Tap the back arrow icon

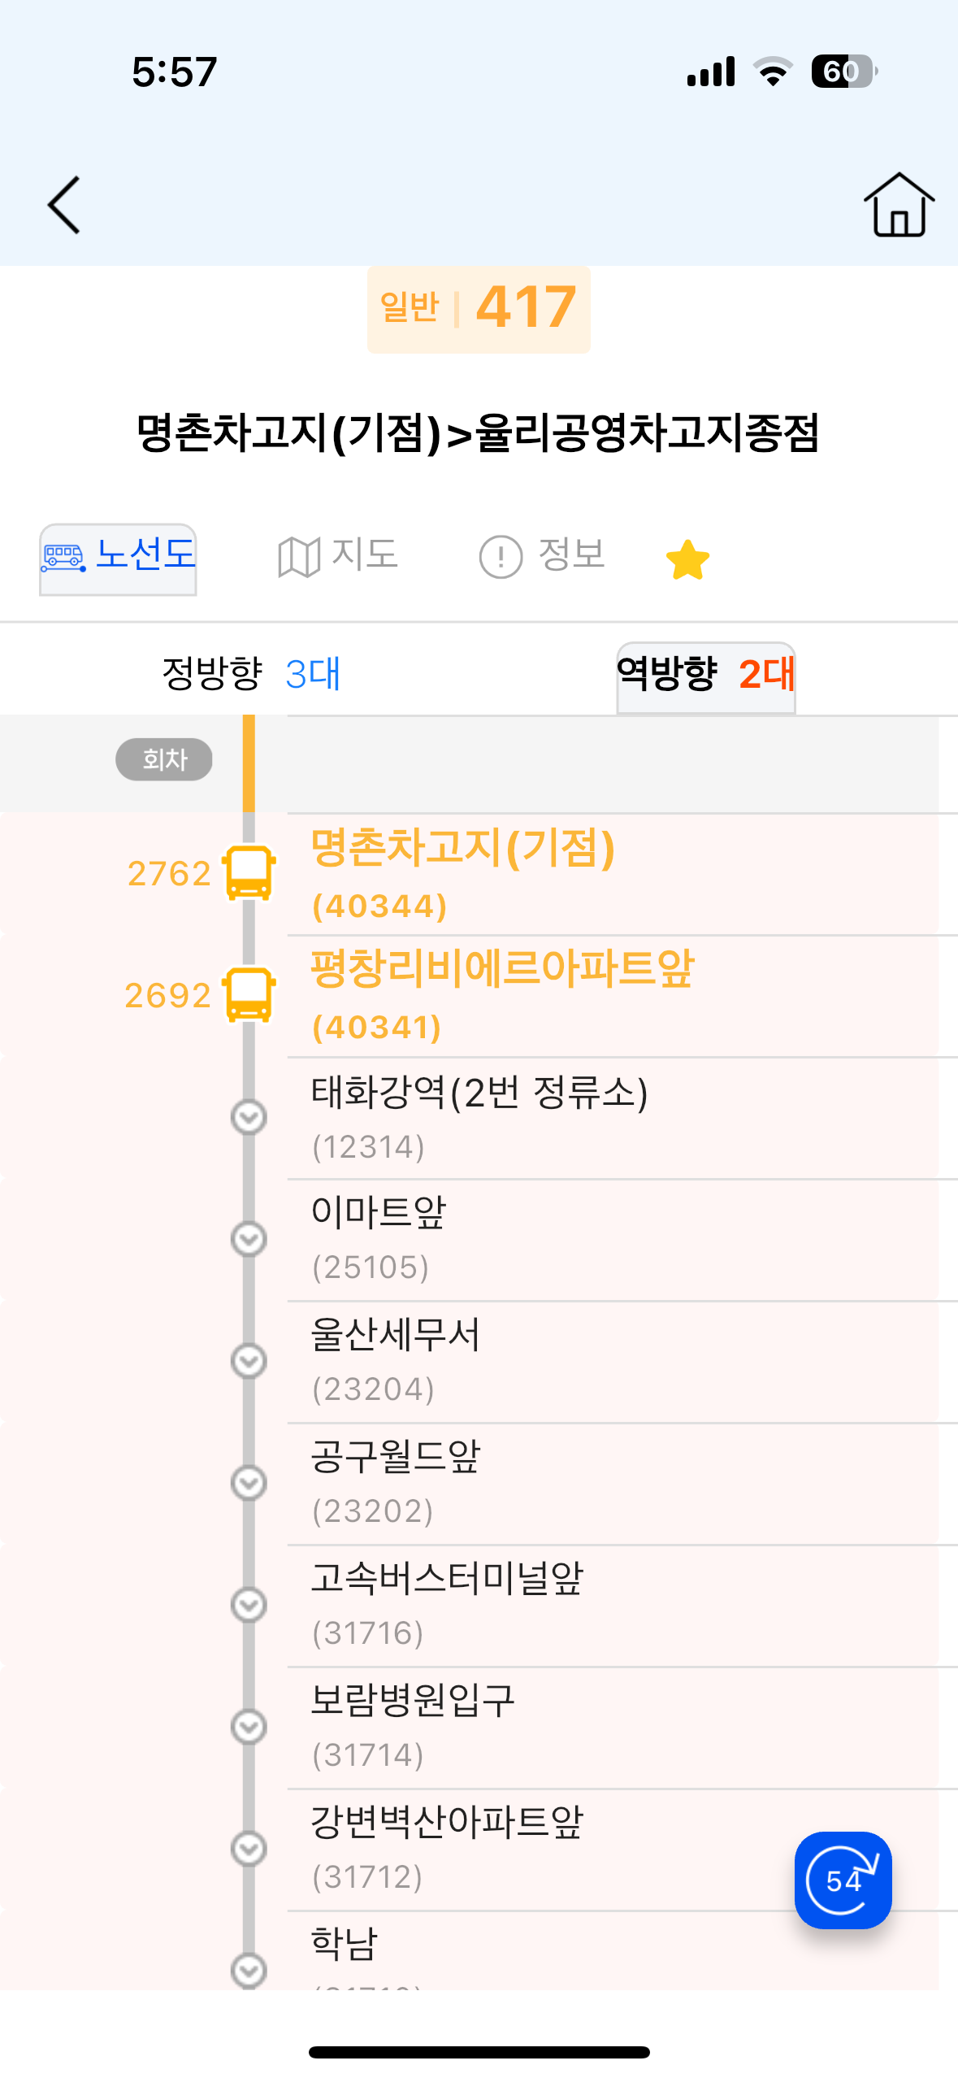tap(64, 205)
